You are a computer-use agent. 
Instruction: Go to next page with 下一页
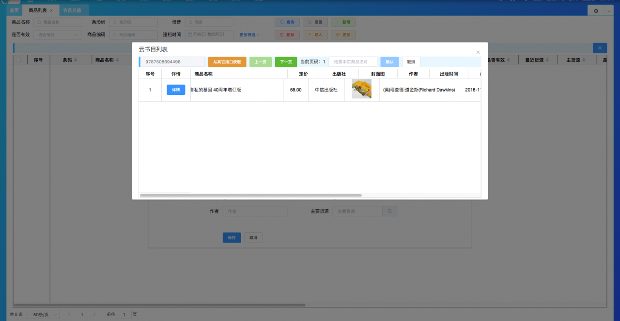pyautogui.click(x=286, y=62)
